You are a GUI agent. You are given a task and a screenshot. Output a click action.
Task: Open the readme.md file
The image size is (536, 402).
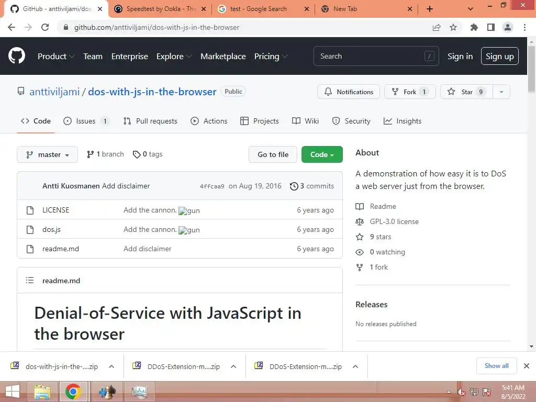61,249
